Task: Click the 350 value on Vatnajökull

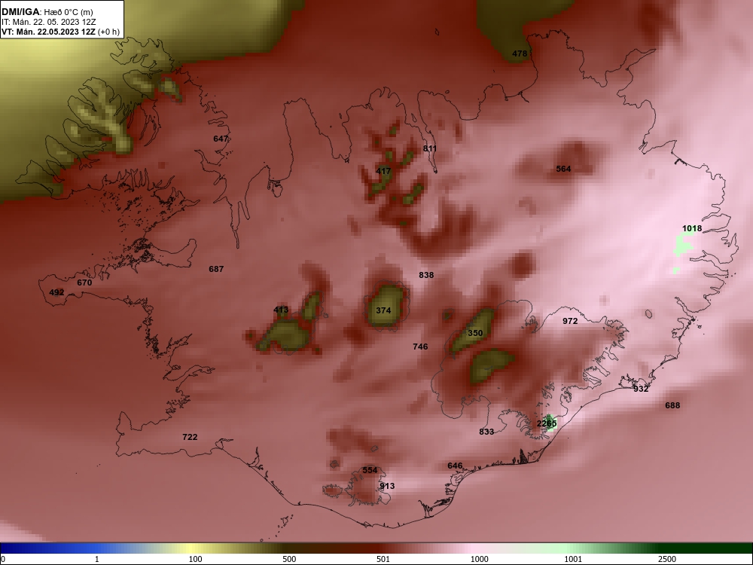Action: [x=475, y=333]
